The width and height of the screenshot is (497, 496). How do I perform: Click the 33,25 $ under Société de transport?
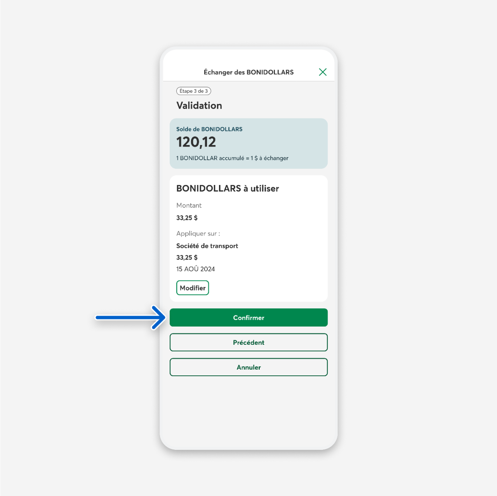pyautogui.click(x=187, y=258)
